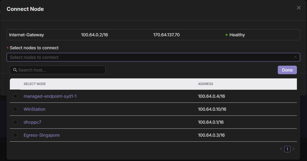Click the WinStation node name
Image resolution: width=307 pixels, height=161 pixels.
(x=35, y=109)
